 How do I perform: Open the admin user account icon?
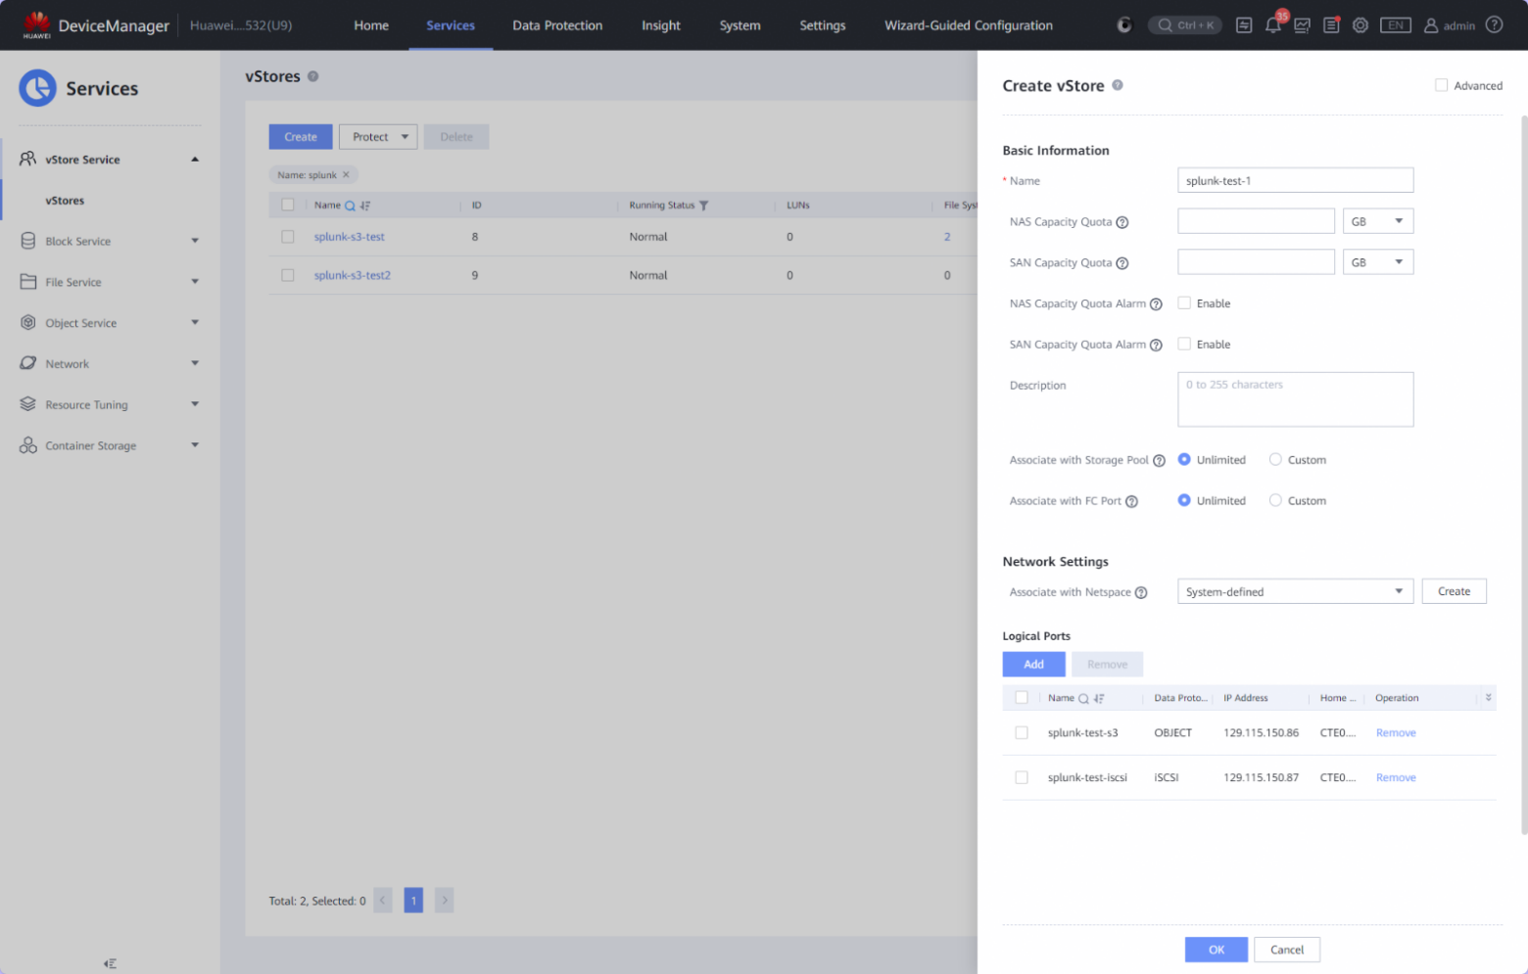point(1431,25)
